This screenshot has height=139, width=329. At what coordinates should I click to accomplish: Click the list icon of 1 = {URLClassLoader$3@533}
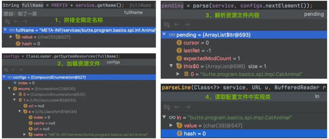[20, 100]
